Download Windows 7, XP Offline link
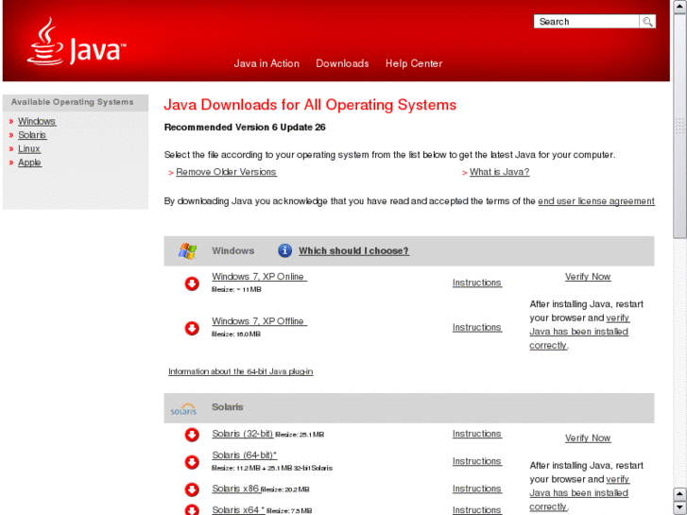Viewport: 687px width, 515px height. (x=259, y=321)
